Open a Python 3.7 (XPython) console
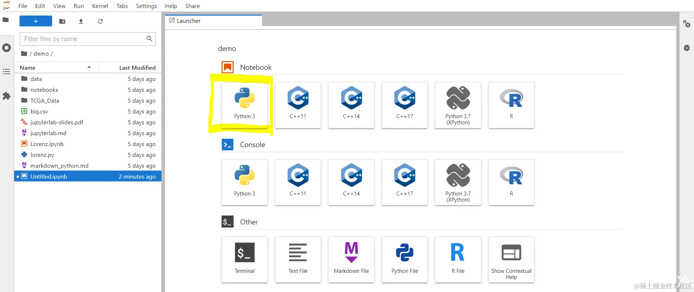Screen dimensions: 694x292 tap(458, 182)
